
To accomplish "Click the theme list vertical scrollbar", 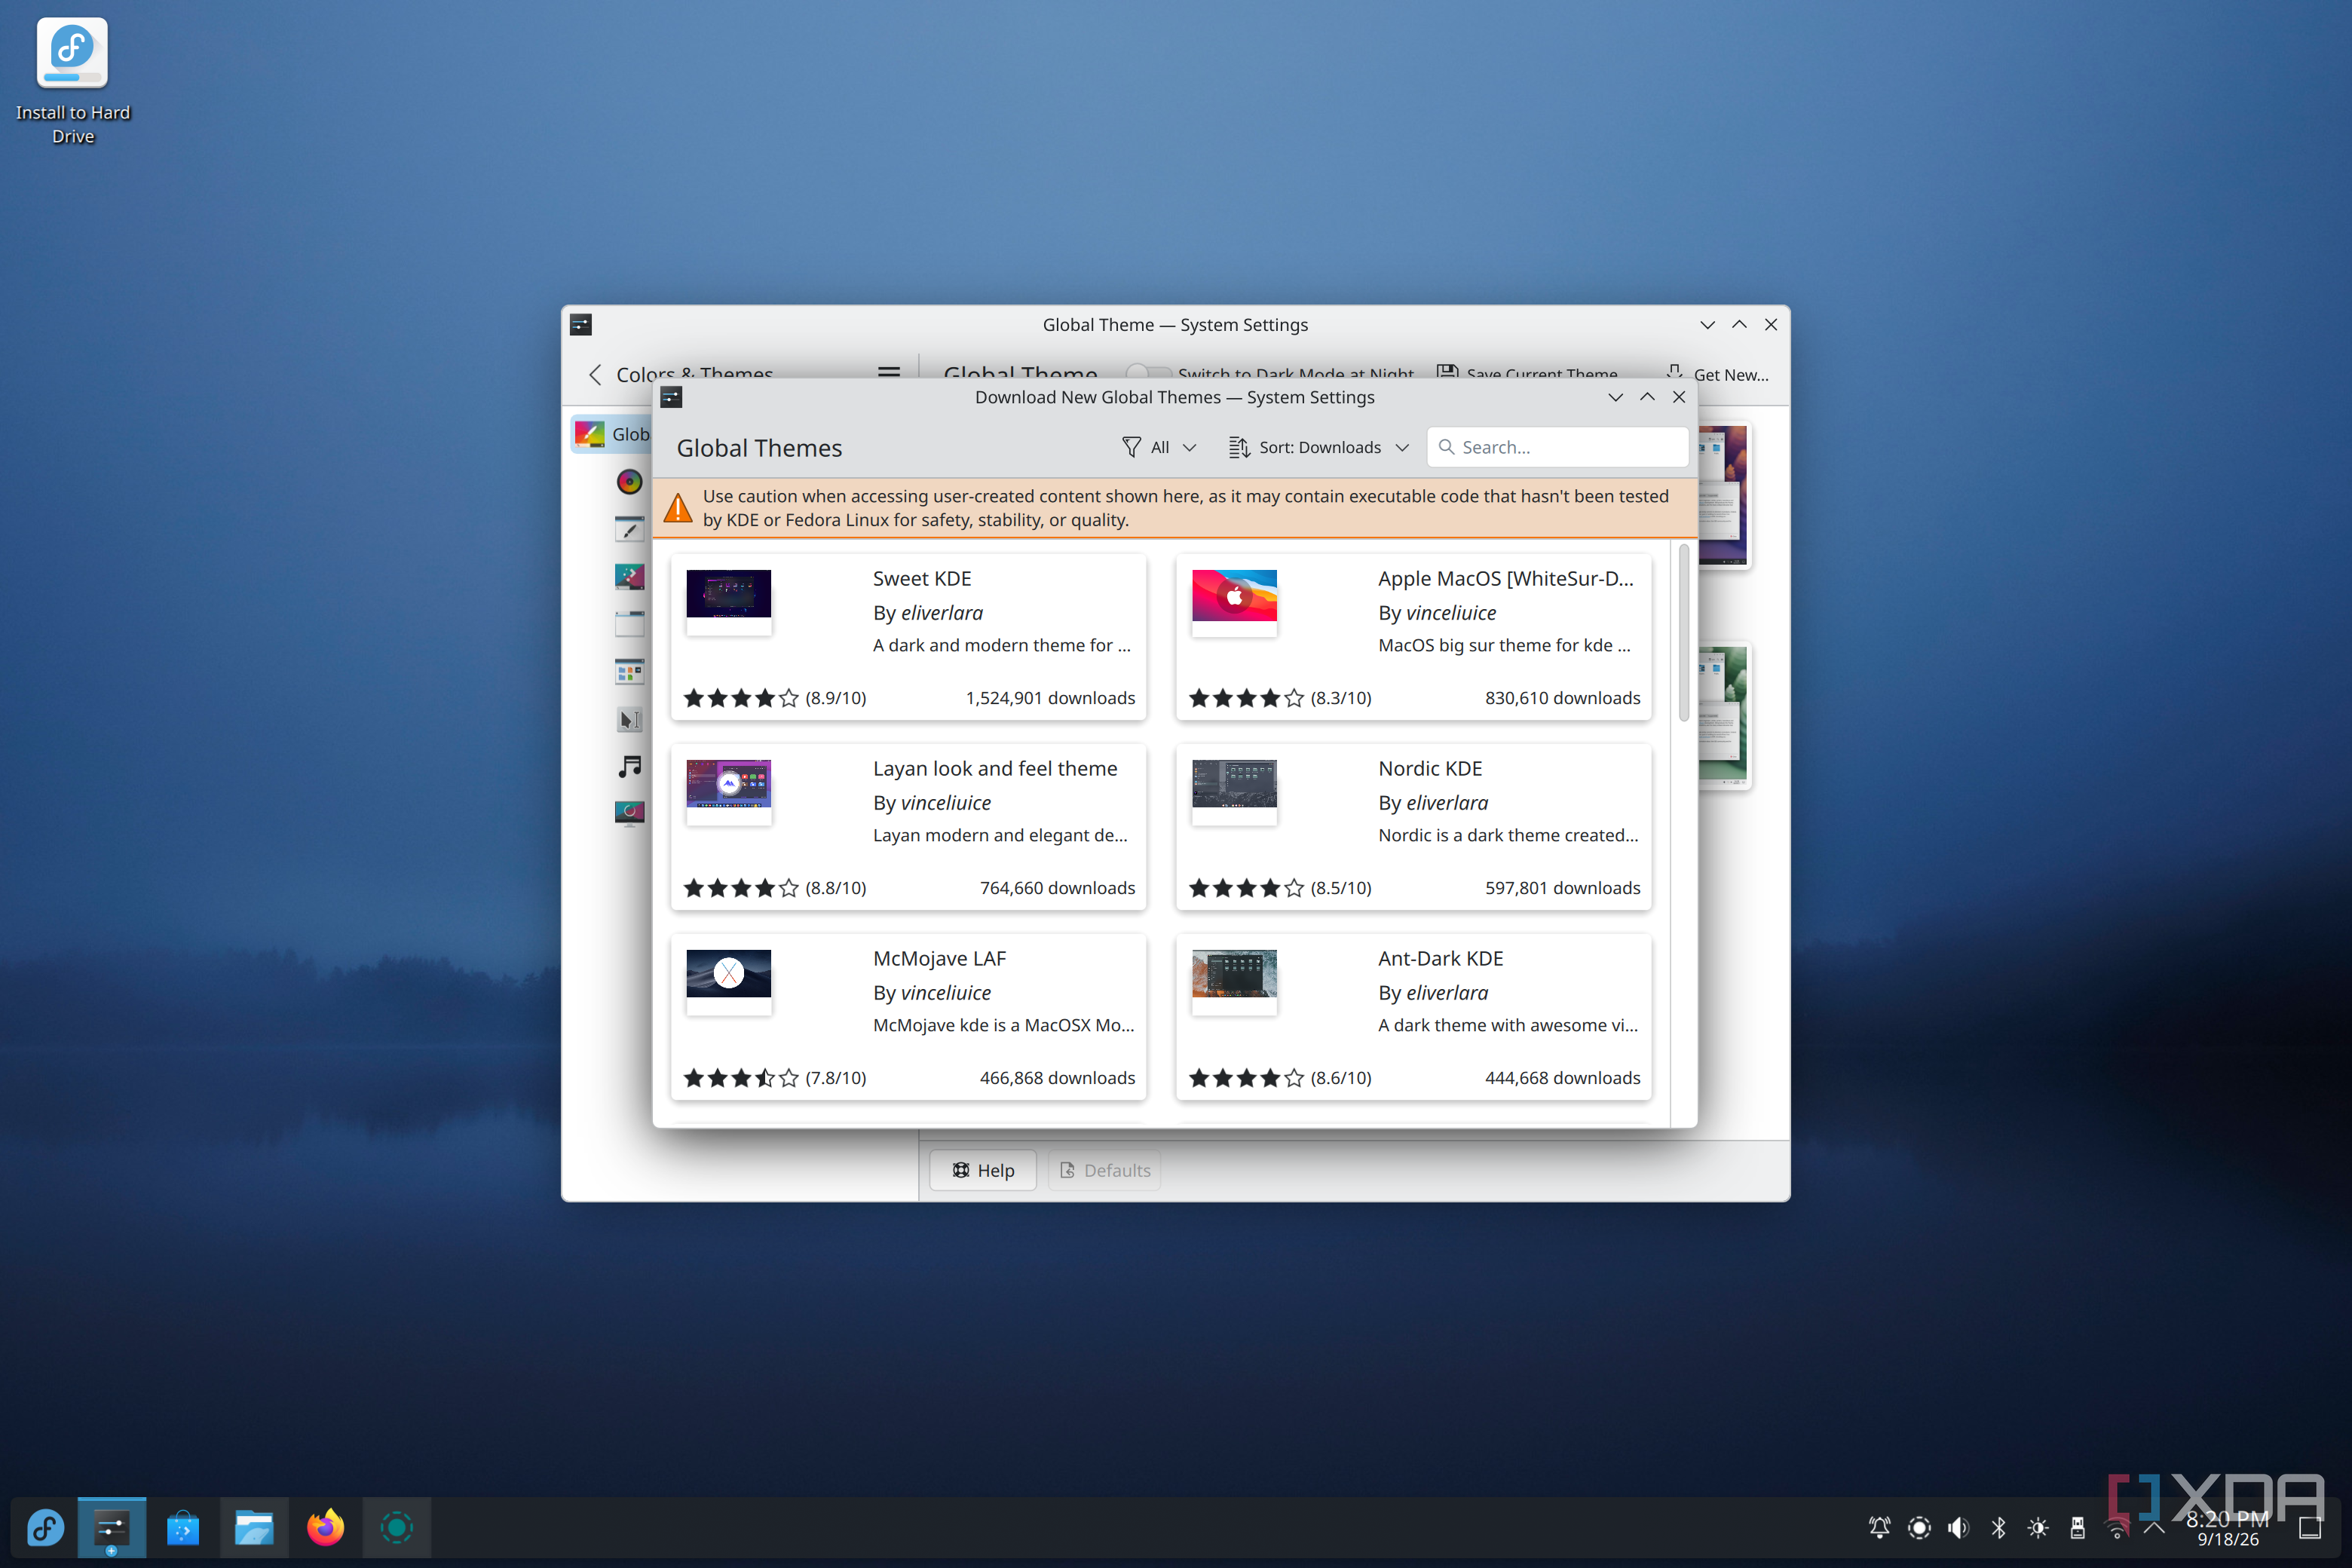I will pyautogui.click(x=1684, y=633).
